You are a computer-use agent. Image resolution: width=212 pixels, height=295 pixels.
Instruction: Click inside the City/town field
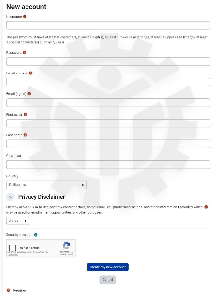click(x=107, y=164)
